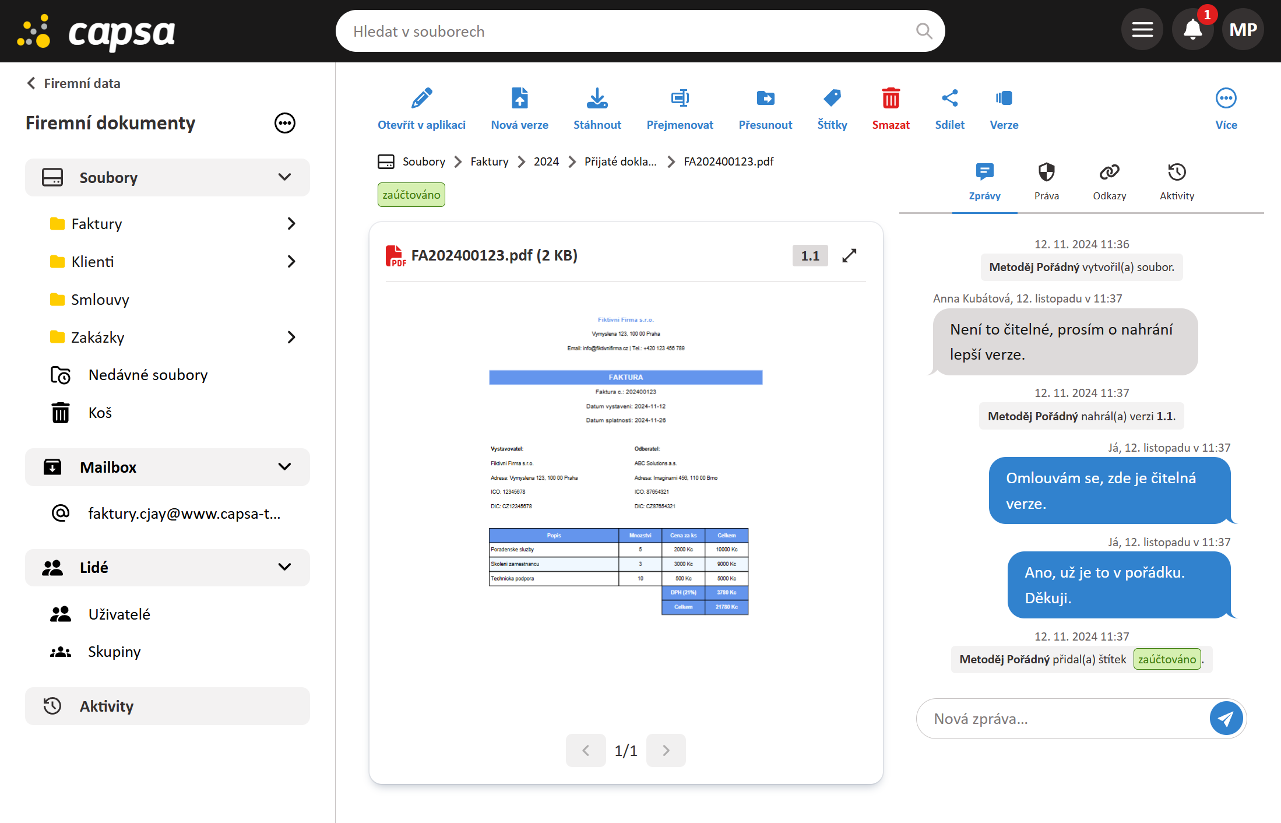The image size is (1281, 823).
Task: Switch to the Aktivity tab
Action: [1176, 181]
